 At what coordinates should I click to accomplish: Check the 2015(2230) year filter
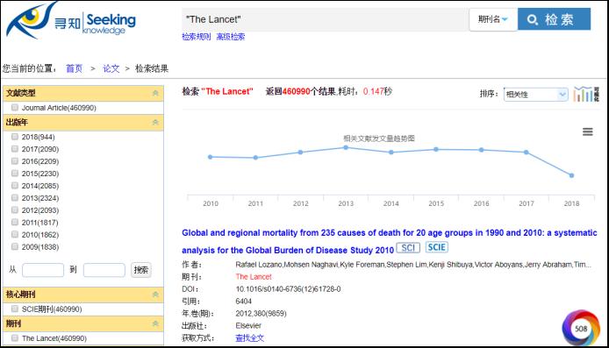tap(15, 173)
